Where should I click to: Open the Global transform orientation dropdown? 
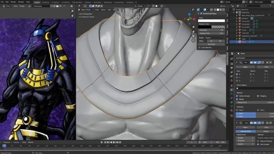(x=140, y=6)
